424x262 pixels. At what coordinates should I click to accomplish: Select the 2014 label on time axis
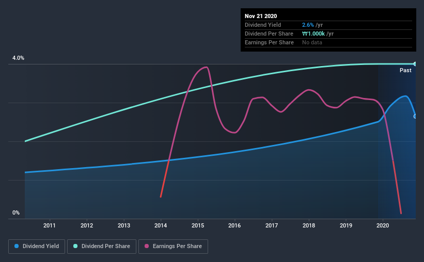point(161,225)
